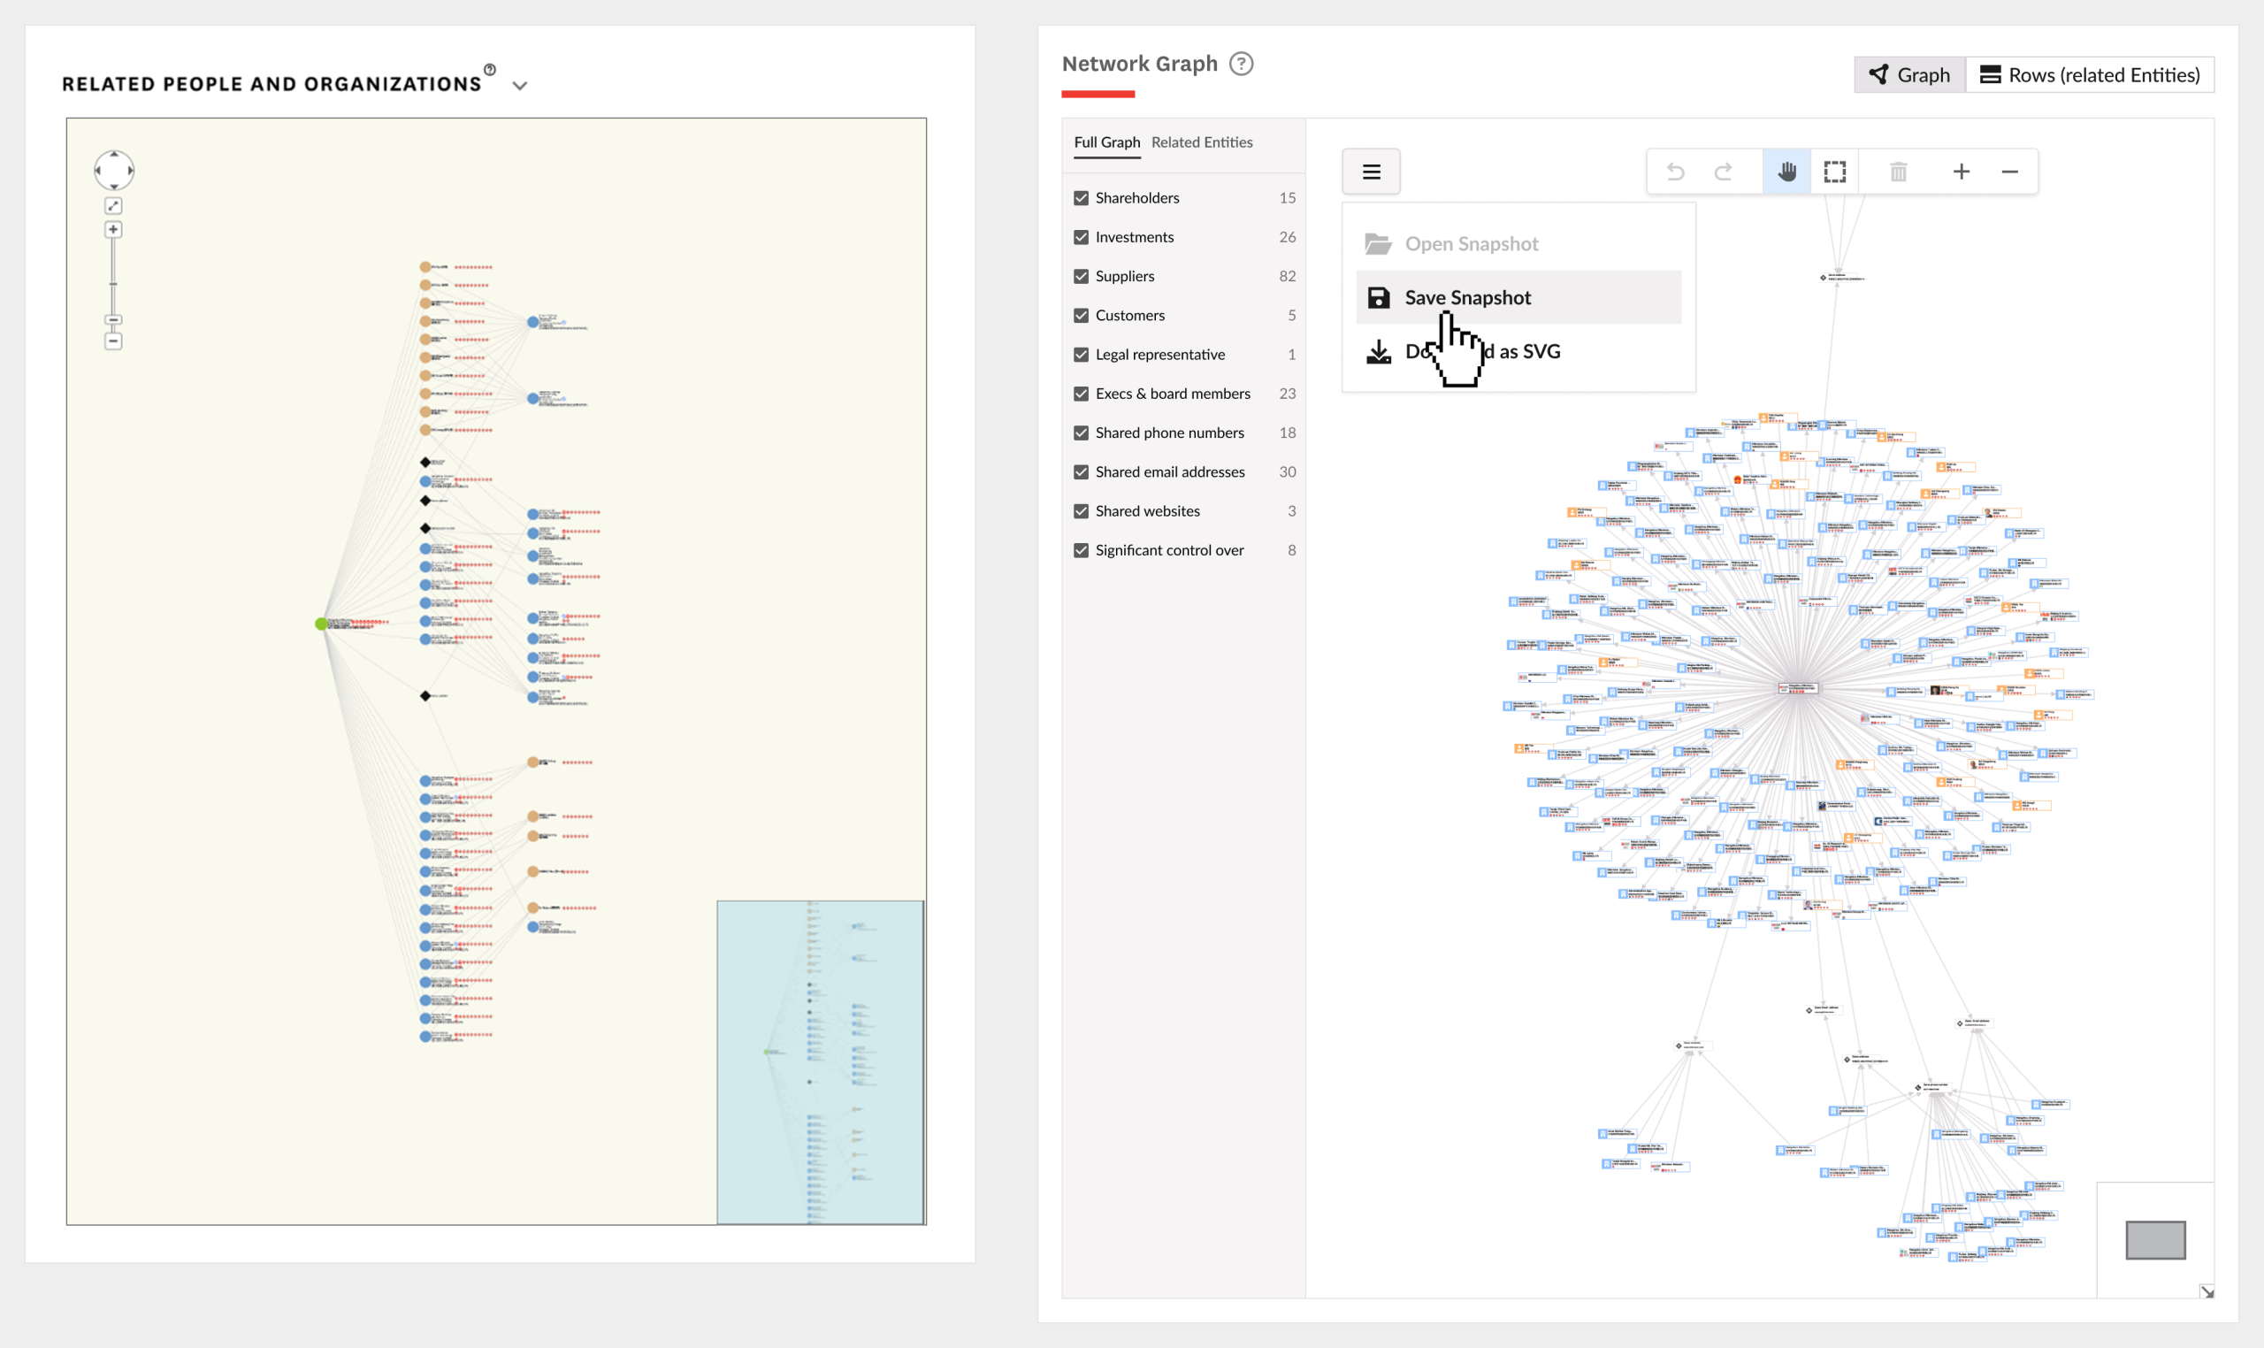
Task: Open the hamburger menu in Network Graph
Action: 1371,172
